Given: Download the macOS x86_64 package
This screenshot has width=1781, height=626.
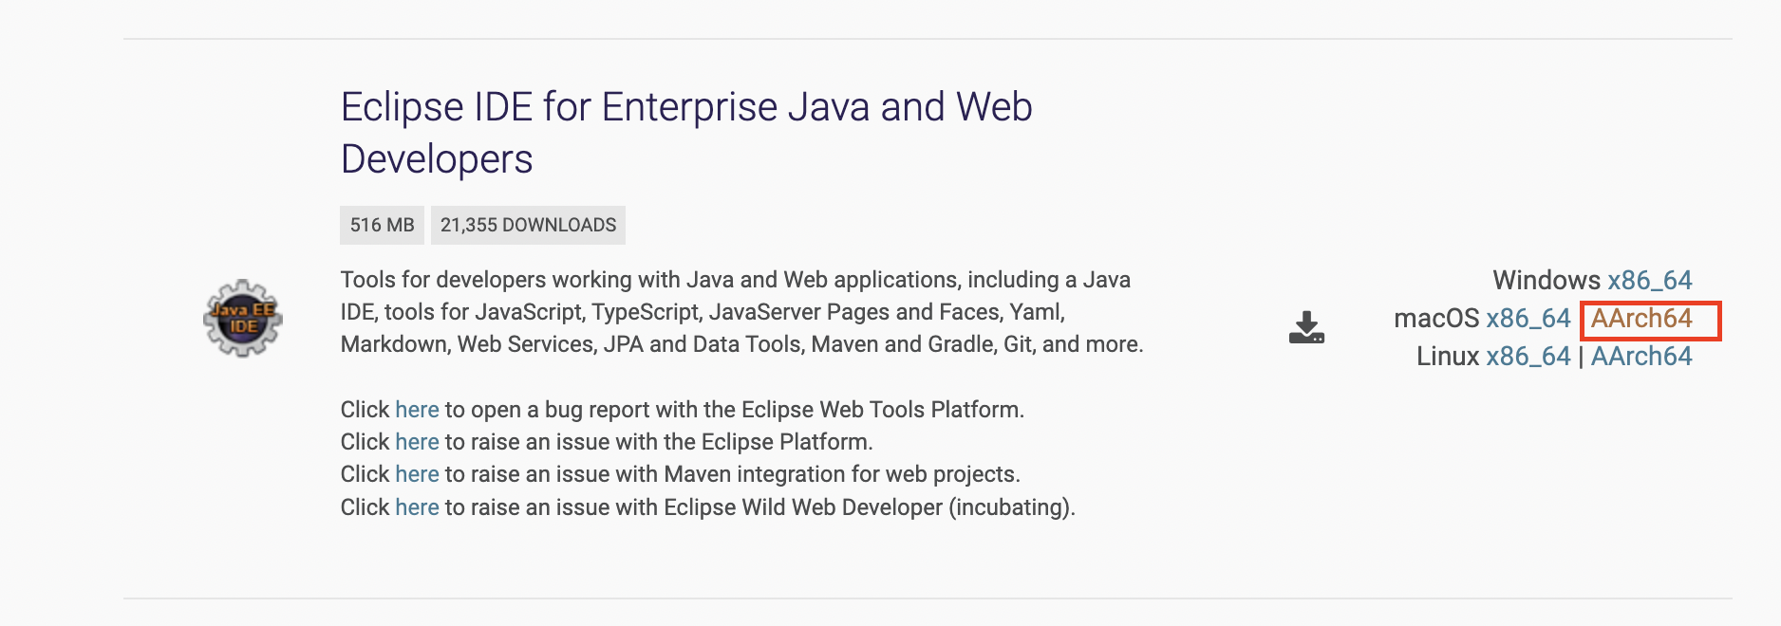Looking at the screenshot, I should [1528, 318].
